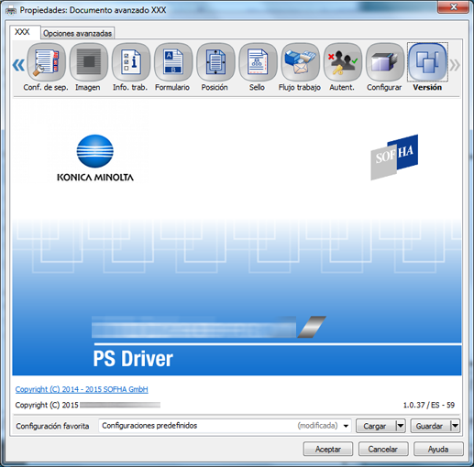Click the Guardar button

430,426
